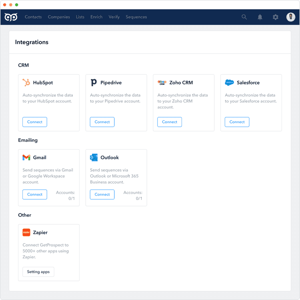
Task: Click the Gmail envelope icon
Action: click(26, 158)
